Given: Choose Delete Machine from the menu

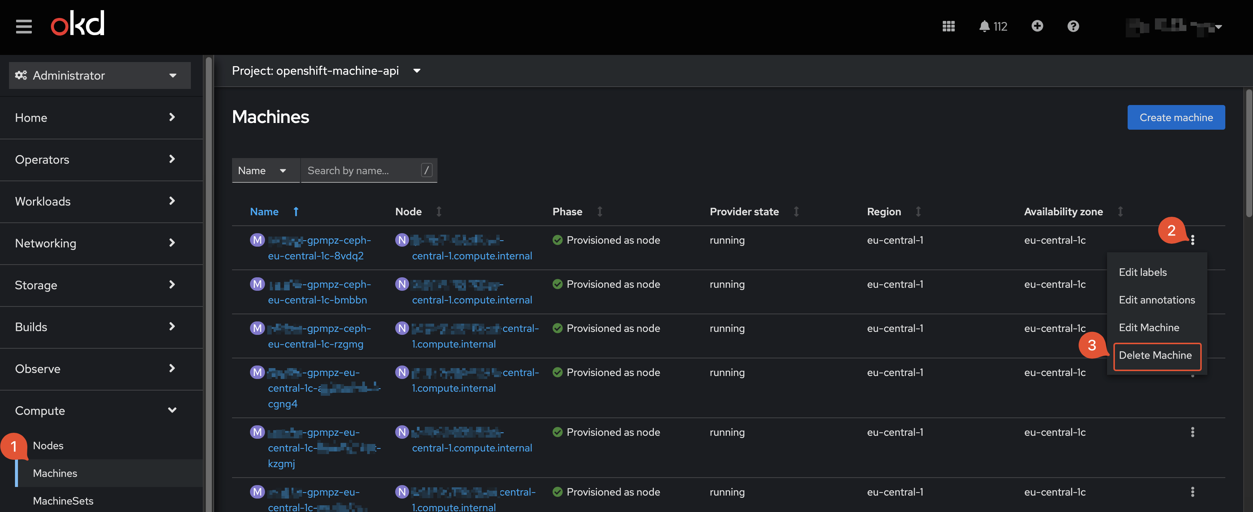Looking at the screenshot, I should pyautogui.click(x=1155, y=355).
